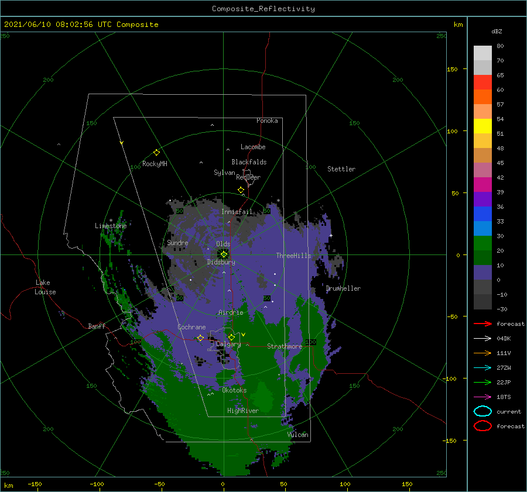Click the HighRiver town label

243,411
